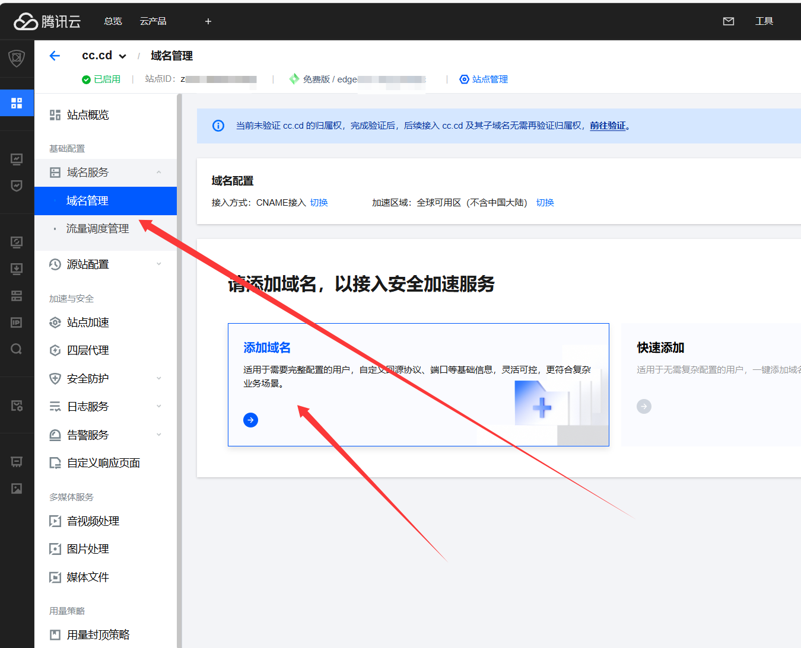Collapse the 域名服务 menu section
The image size is (801, 648).
point(158,173)
